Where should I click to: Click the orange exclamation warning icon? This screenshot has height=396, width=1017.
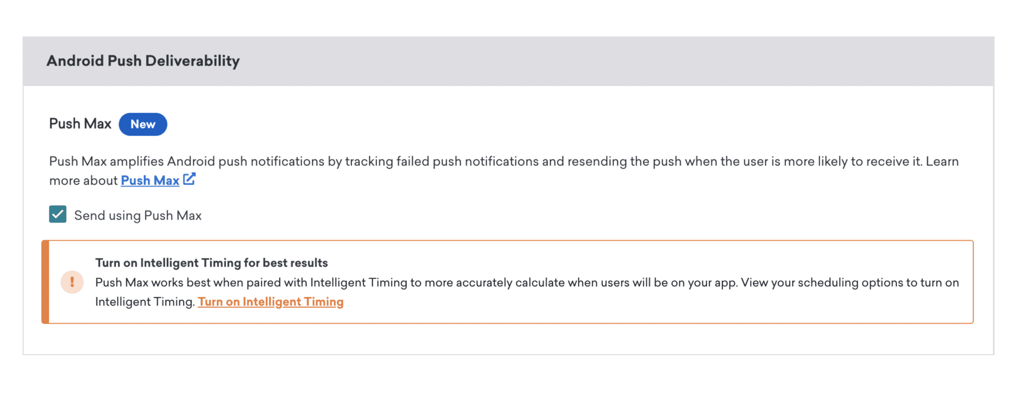[x=72, y=282]
